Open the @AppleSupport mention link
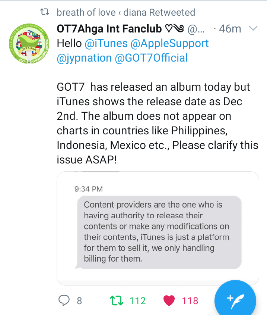The image size is (267, 315). (169, 44)
